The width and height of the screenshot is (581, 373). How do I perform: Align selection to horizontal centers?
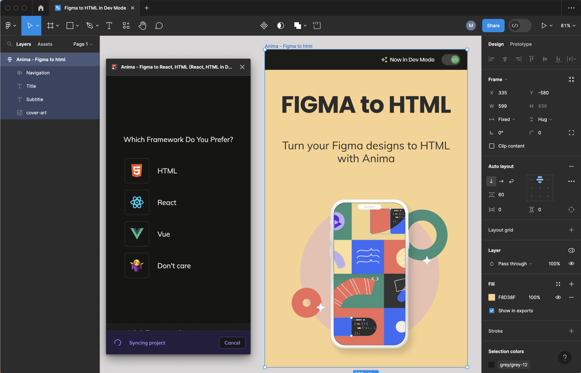505,59
